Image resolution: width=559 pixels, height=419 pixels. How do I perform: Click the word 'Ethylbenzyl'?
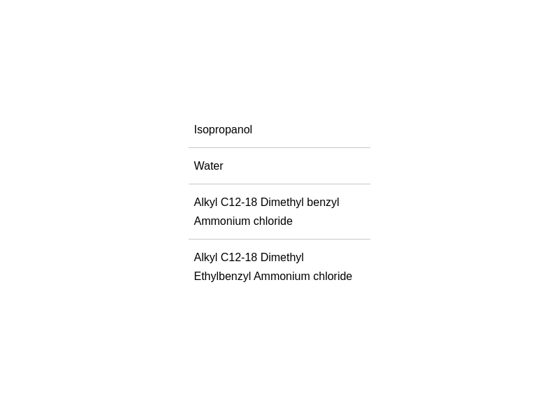point(222,277)
